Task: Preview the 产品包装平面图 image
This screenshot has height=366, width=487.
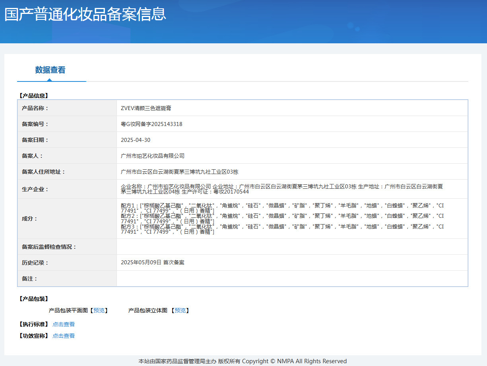Action: pos(100,310)
